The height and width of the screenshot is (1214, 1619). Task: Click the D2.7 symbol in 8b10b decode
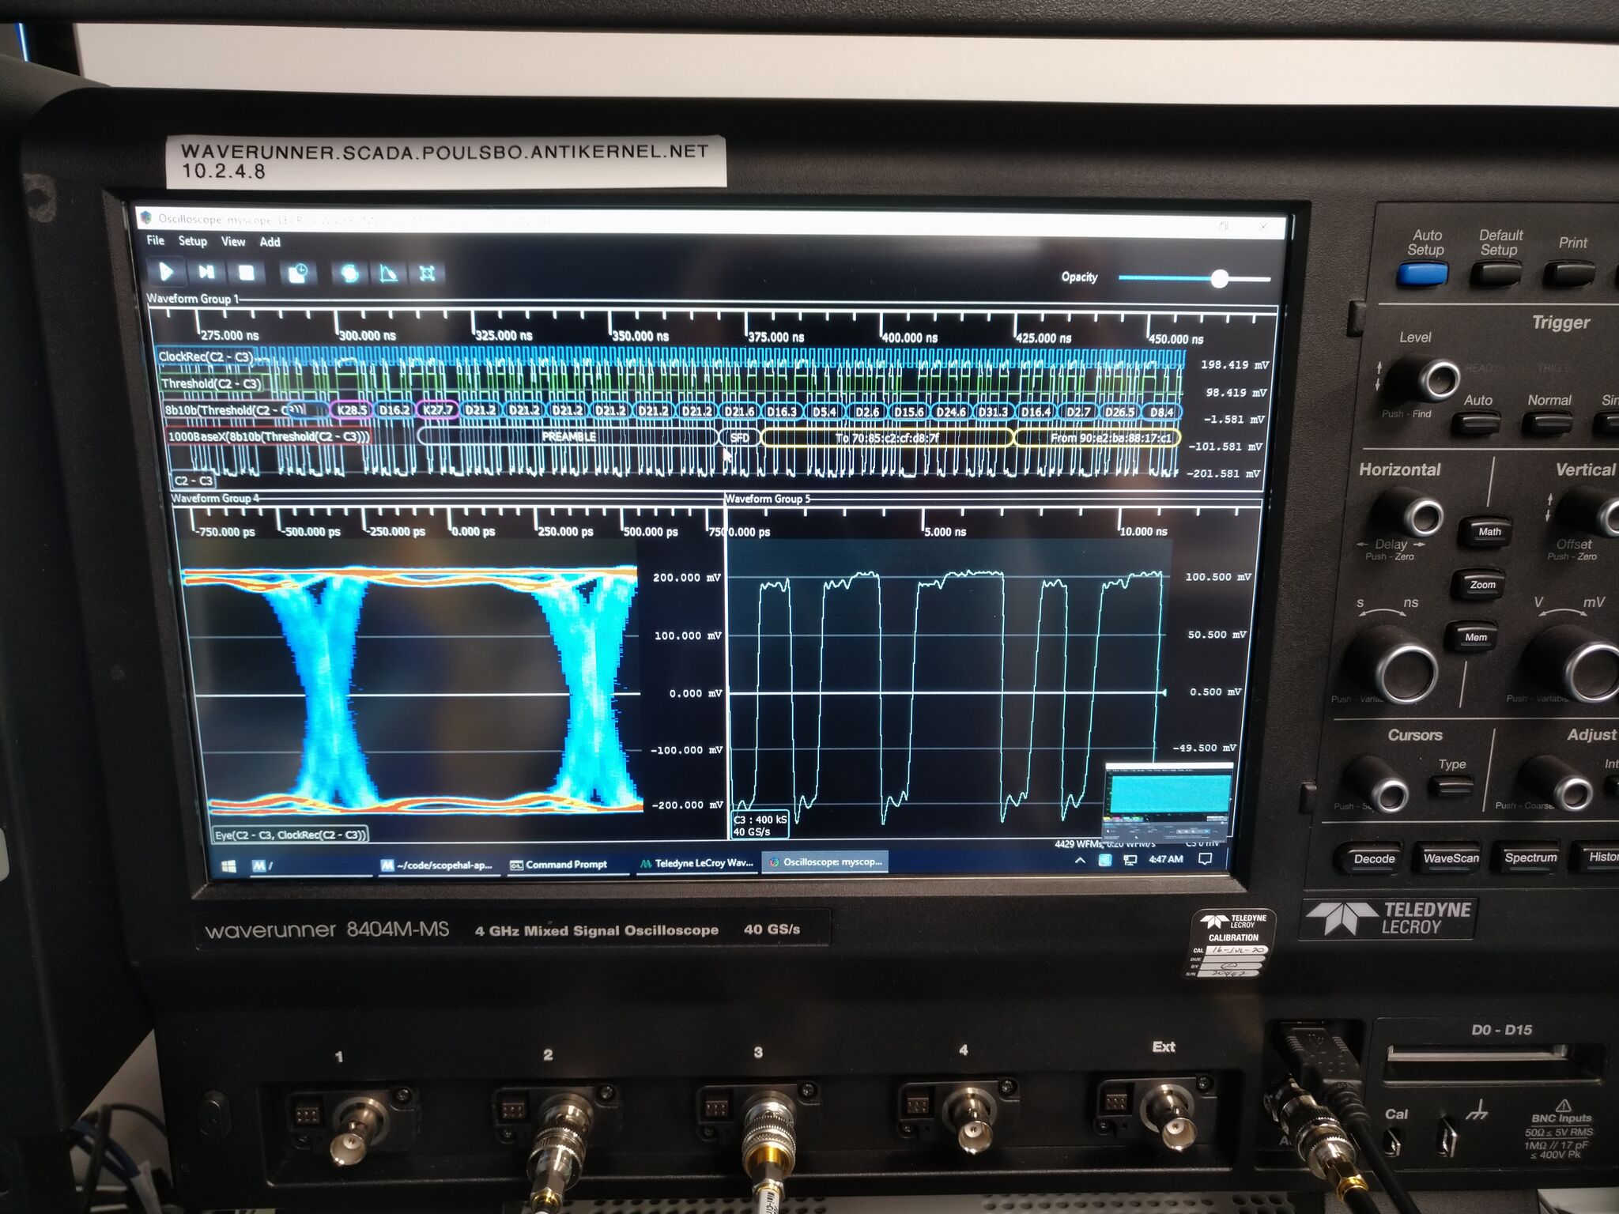click(x=1077, y=412)
